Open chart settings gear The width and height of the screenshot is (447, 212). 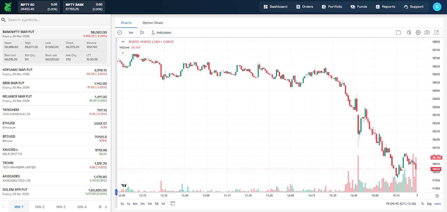coord(418,33)
